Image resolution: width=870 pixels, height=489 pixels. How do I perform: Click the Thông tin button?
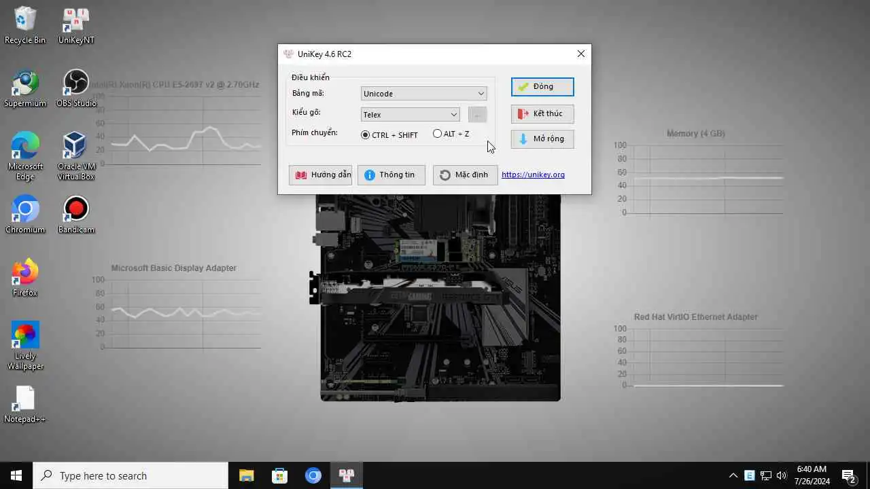pos(391,175)
